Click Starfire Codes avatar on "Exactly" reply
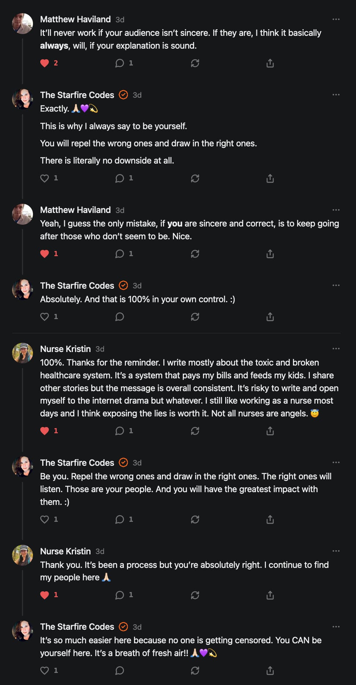This screenshot has width=356, height=685. (x=23, y=99)
